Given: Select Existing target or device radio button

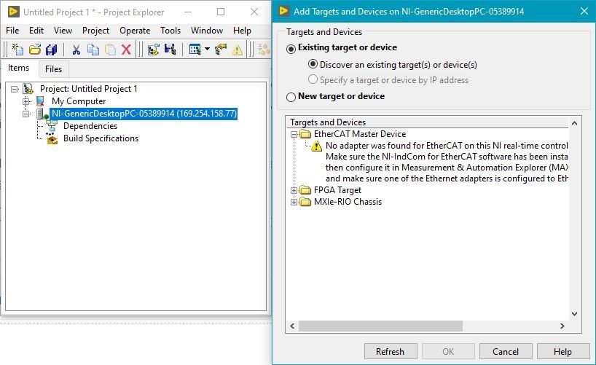Looking at the screenshot, I should pyautogui.click(x=291, y=49).
